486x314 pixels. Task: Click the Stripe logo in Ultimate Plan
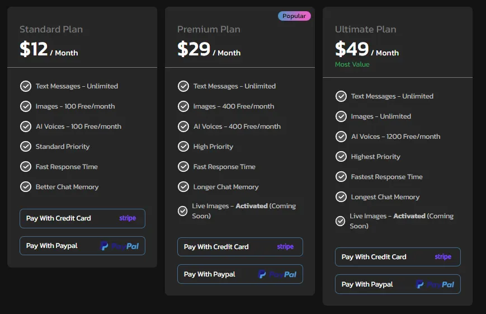pos(443,257)
